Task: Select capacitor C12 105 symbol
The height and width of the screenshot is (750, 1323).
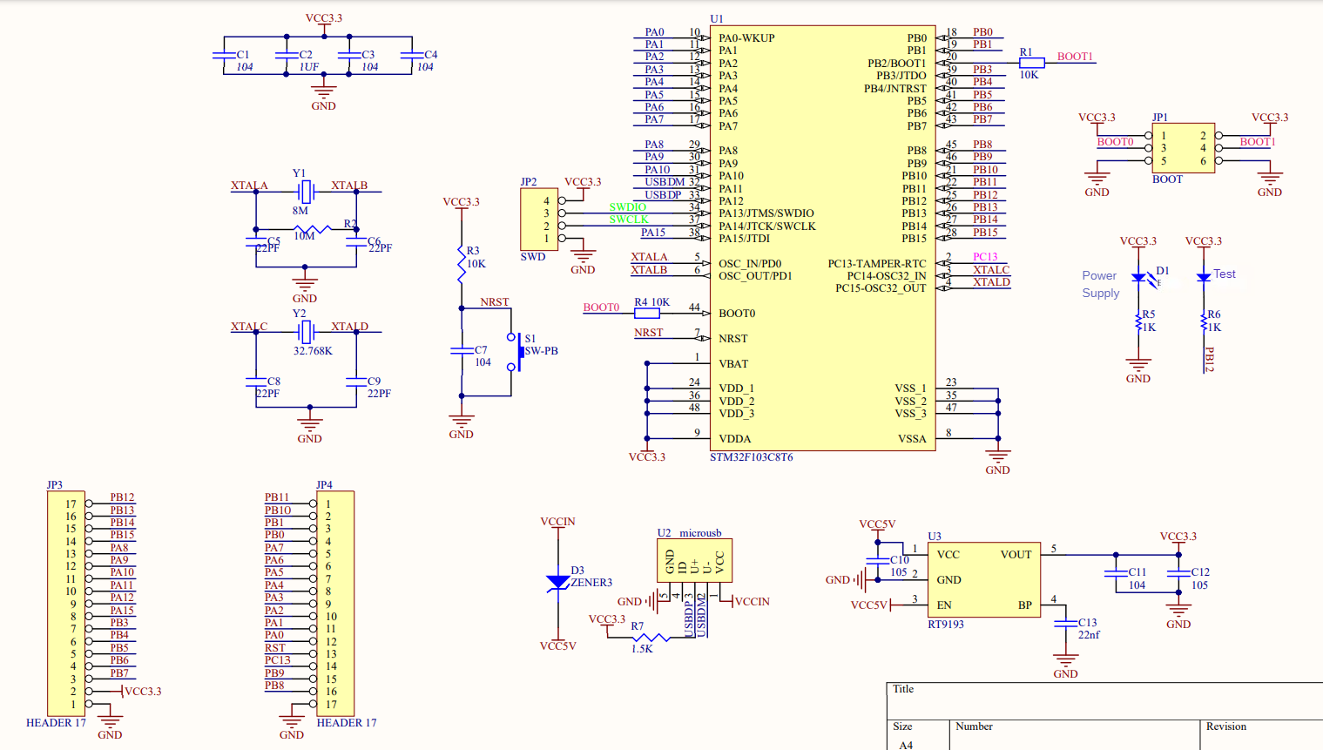Action: point(1178,573)
